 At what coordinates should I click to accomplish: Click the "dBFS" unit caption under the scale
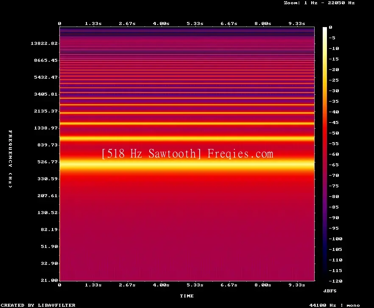330,291
